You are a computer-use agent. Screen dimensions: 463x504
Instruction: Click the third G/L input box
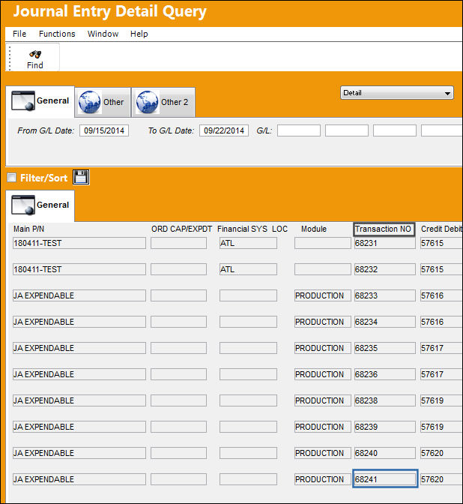[395, 130]
